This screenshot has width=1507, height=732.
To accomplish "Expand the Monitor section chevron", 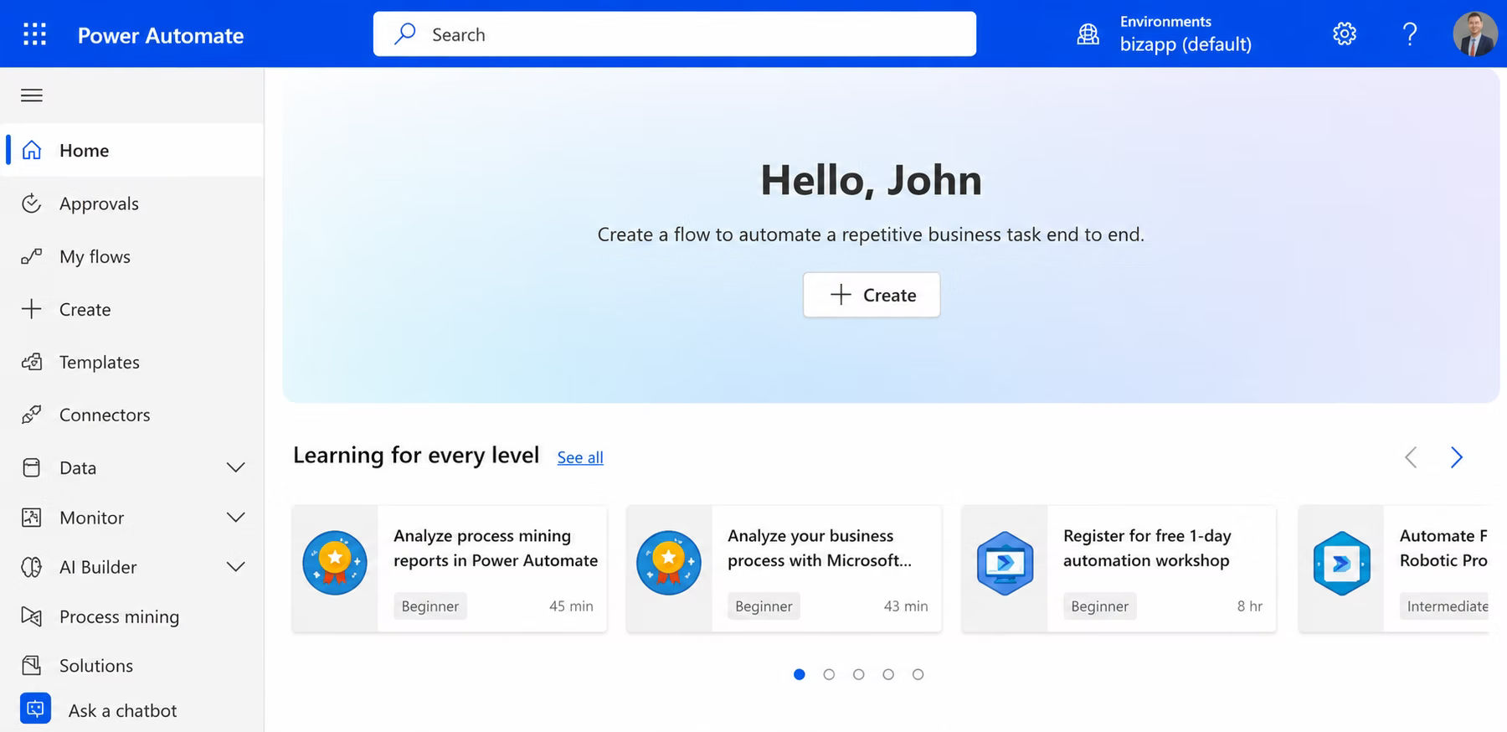I will click(236, 518).
